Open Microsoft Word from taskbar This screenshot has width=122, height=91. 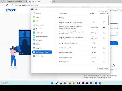pos(91,83)
